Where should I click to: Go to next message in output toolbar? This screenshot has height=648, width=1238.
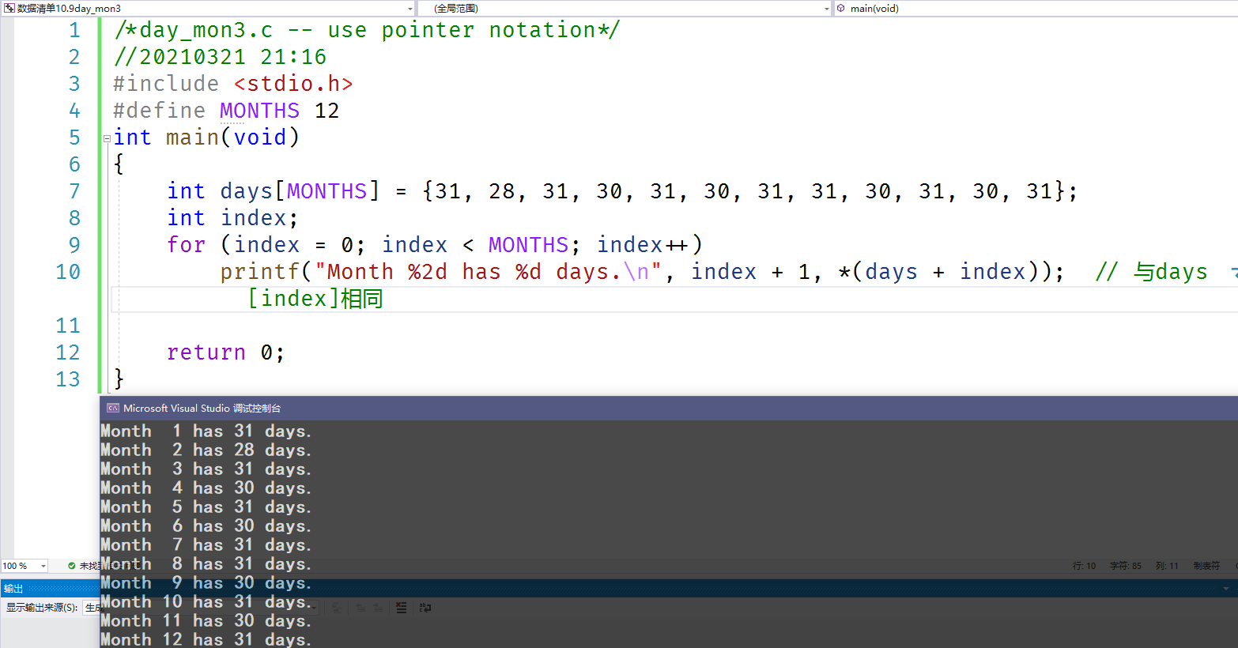point(378,608)
